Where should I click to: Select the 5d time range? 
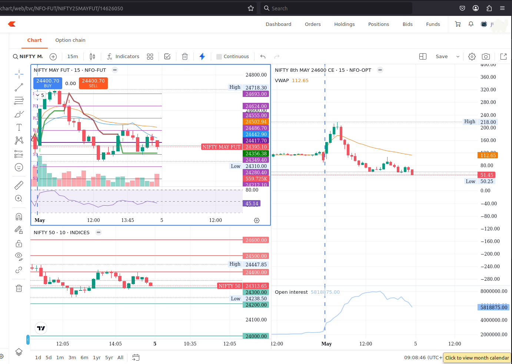49,358
